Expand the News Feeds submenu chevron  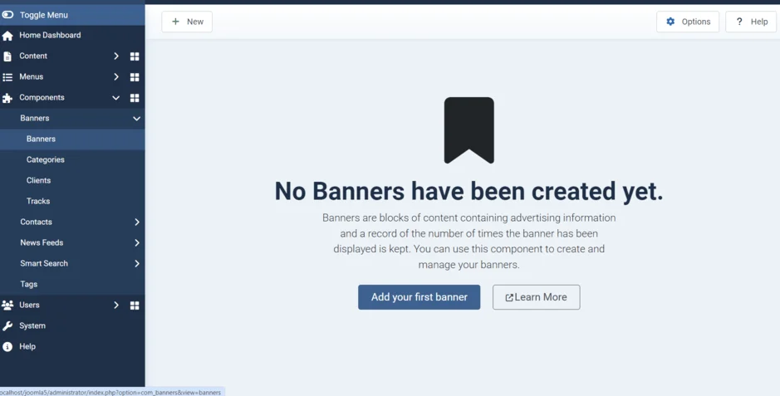(x=137, y=243)
